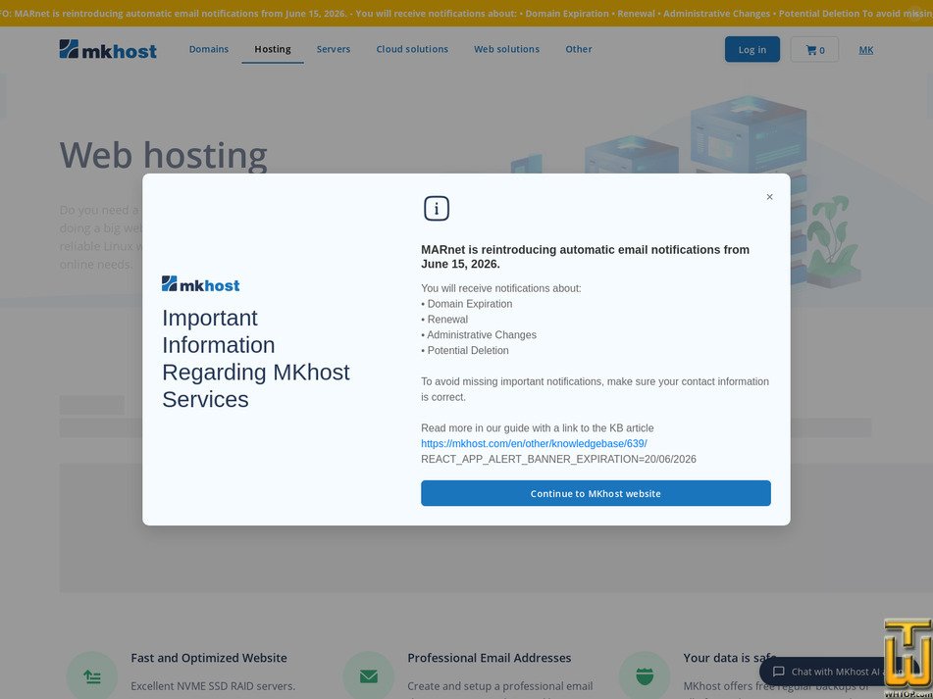The width and height of the screenshot is (933, 699).
Task: Click the green speed icon beside Fast Website
Action: click(91, 676)
